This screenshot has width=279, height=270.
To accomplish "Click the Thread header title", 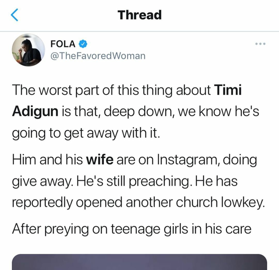I will pyautogui.click(x=139, y=15).
